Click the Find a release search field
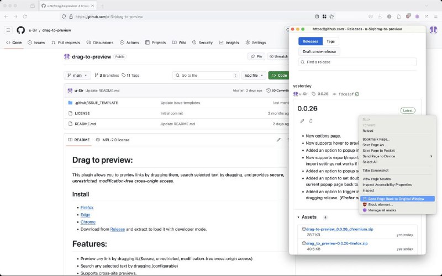Screen dimensions: 442x276 pos(357,62)
